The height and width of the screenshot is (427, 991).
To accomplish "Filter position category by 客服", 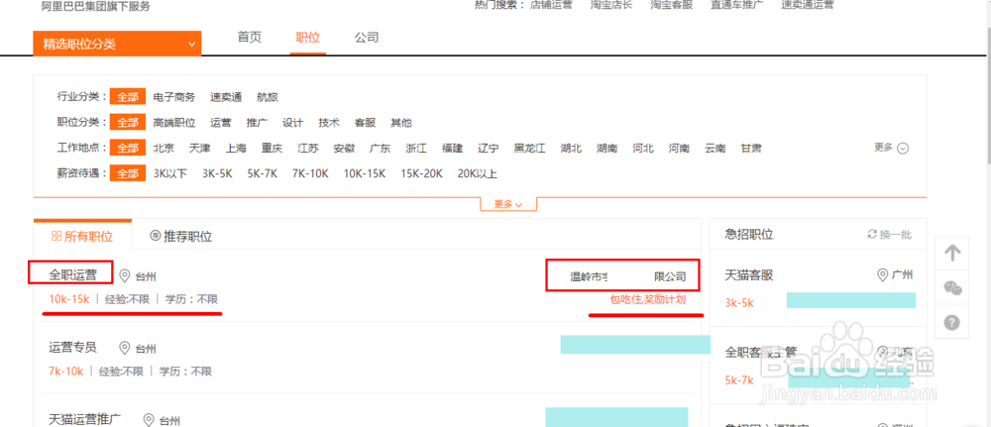I will click(365, 123).
